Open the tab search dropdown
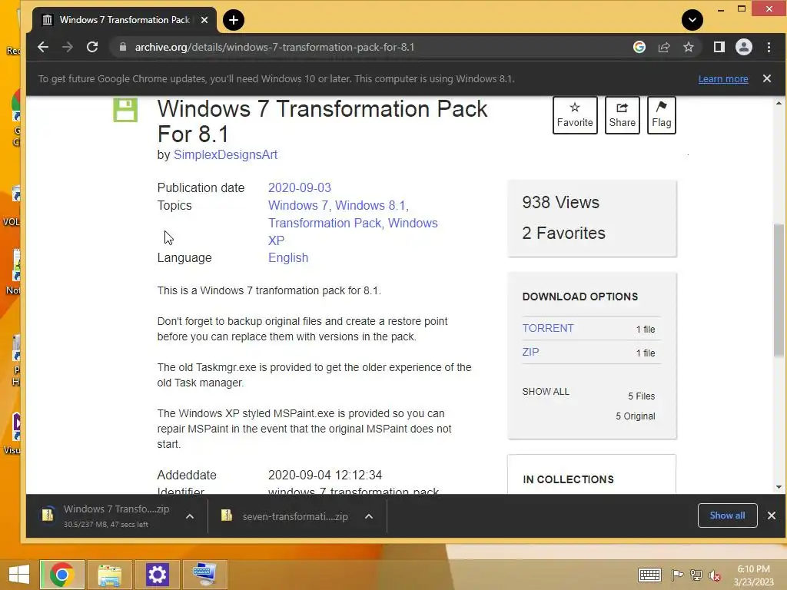This screenshot has height=590, width=787. (692, 20)
